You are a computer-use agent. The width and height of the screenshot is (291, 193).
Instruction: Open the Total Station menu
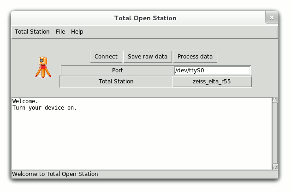(x=32, y=32)
